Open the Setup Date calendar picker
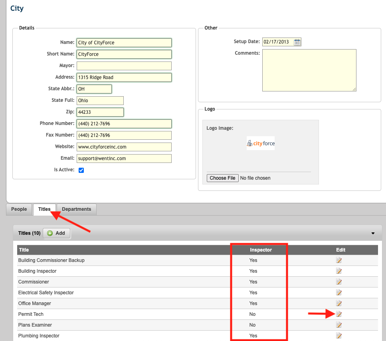 [x=297, y=42]
